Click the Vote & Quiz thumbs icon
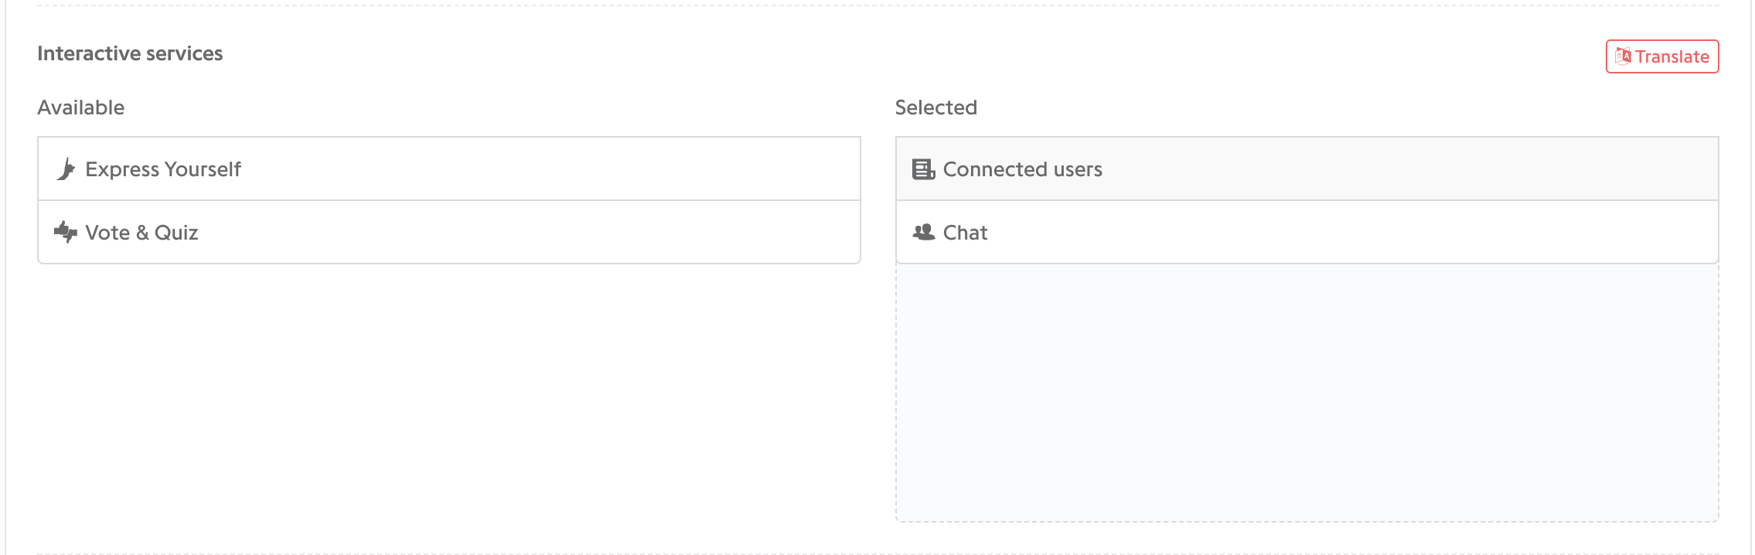 (66, 232)
